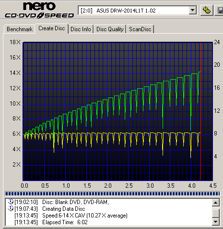Viewport: 223px width, 229px height.
Task: Click the Nero CD-DVD Speed logo
Action: tap(39, 10)
